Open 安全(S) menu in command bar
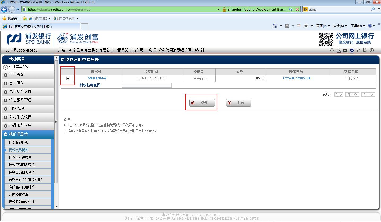The width and height of the screenshot is (381, 222). (x=340, y=26)
